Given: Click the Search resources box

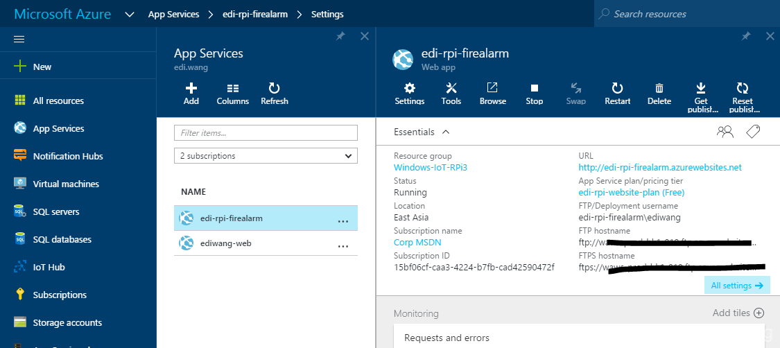Looking at the screenshot, I should click(687, 14).
